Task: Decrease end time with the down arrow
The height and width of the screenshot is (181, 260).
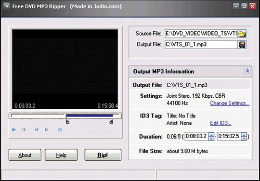Action: tap(244, 139)
